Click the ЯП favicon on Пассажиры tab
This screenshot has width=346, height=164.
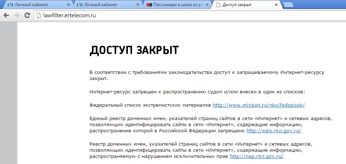point(149,5)
